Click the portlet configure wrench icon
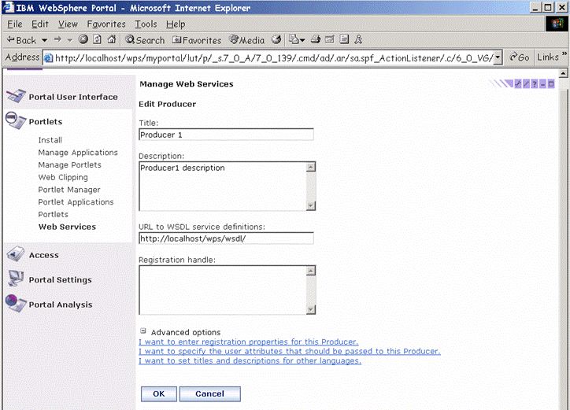 click(518, 84)
